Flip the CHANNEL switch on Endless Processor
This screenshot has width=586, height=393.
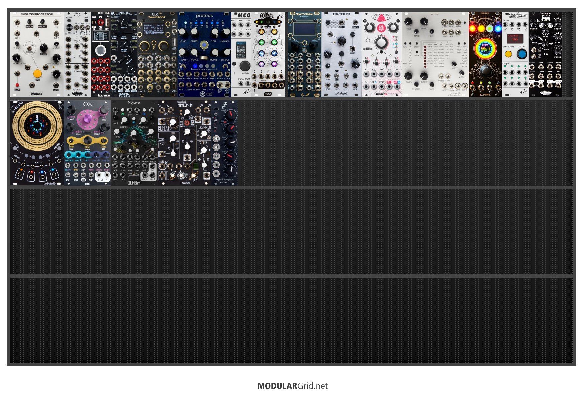pos(29,48)
